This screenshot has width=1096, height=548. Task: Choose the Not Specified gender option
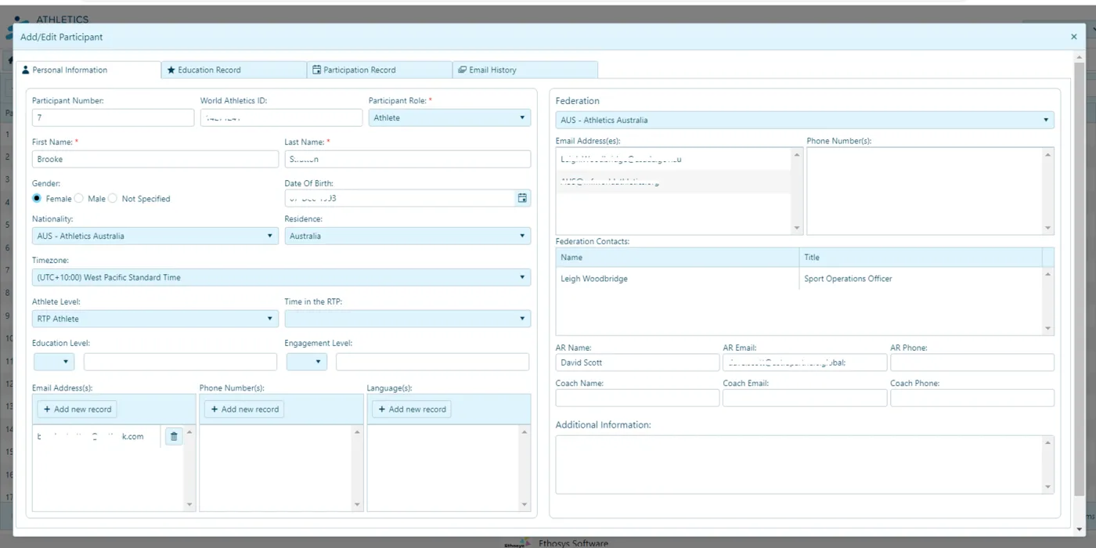click(112, 199)
